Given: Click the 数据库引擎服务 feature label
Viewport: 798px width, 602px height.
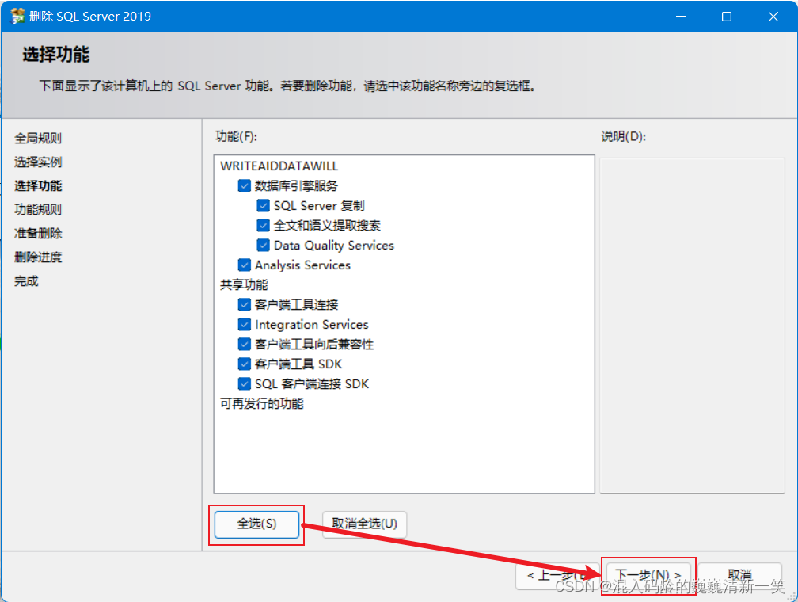Looking at the screenshot, I should [x=296, y=186].
